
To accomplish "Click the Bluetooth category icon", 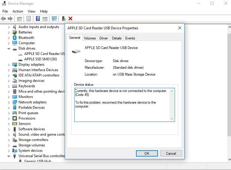I will tap(15, 38).
